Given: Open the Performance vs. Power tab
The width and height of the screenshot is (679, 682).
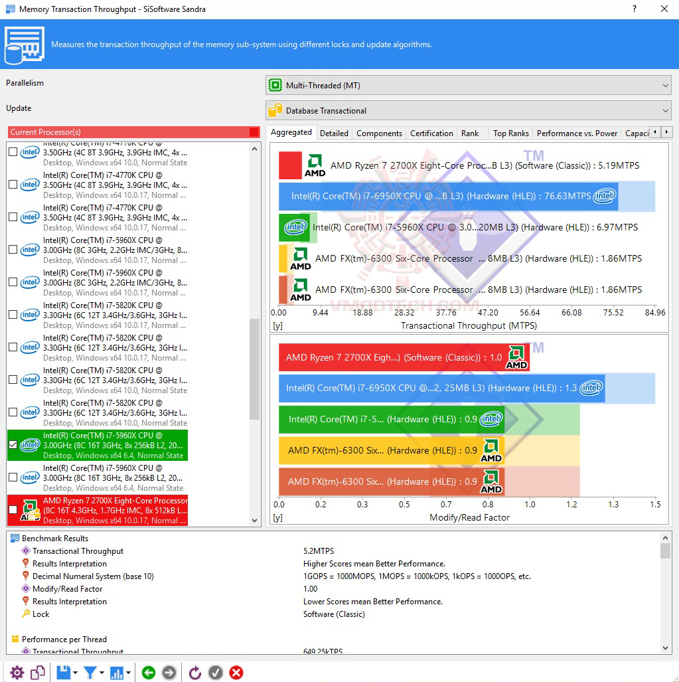Looking at the screenshot, I should point(577,133).
